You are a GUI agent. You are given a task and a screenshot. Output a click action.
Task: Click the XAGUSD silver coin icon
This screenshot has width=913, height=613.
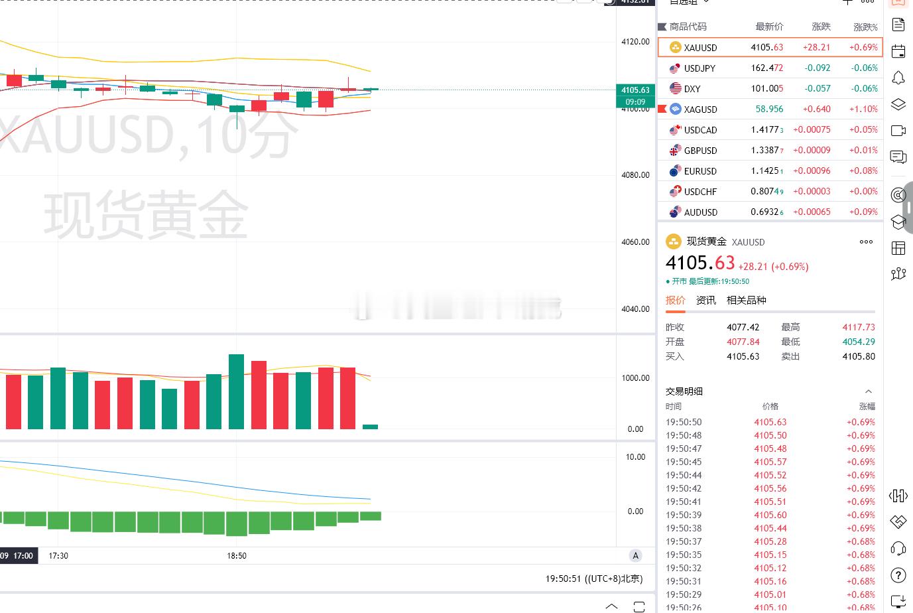[675, 109]
